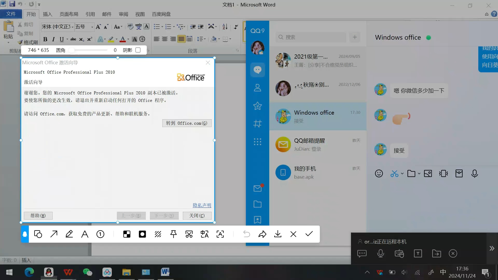498x280 pixels.
Task: Open QQ Mail reminder conversation
Action: point(318,144)
